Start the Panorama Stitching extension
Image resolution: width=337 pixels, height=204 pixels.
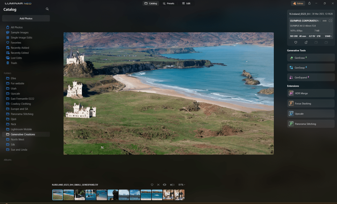click(x=310, y=124)
